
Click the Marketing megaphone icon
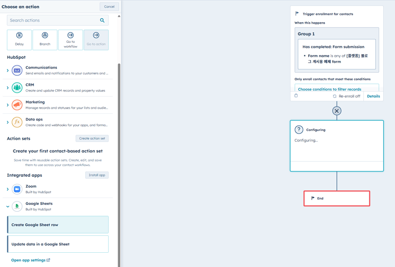[x=17, y=105]
